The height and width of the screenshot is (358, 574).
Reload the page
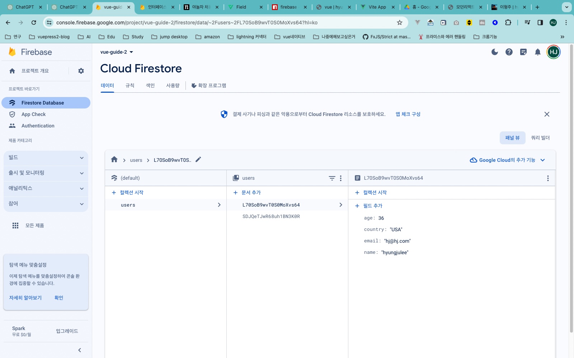coord(34,23)
